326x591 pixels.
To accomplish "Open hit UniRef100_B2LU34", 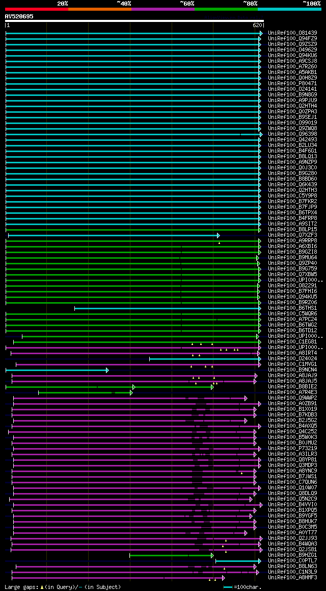I will tap(292, 145).
